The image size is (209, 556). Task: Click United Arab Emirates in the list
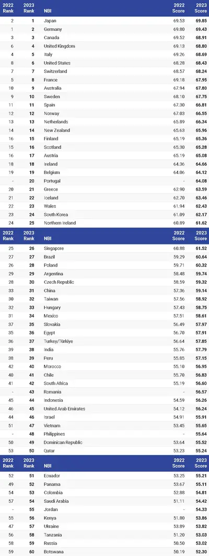[x=64, y=409]
